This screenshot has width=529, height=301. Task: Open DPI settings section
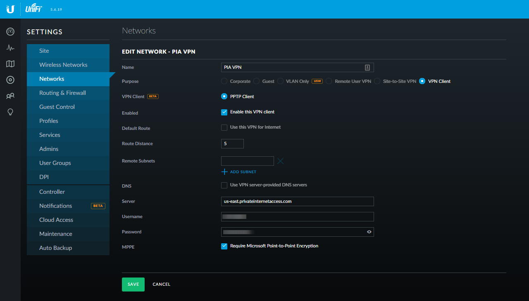[x=68, y=177]
